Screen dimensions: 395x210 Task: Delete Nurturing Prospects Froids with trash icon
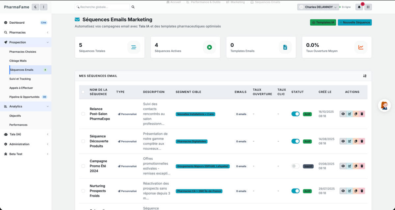point(362,191)
